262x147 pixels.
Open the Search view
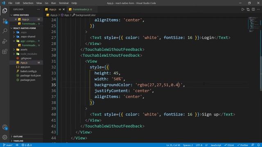click(x=5, y=31)
